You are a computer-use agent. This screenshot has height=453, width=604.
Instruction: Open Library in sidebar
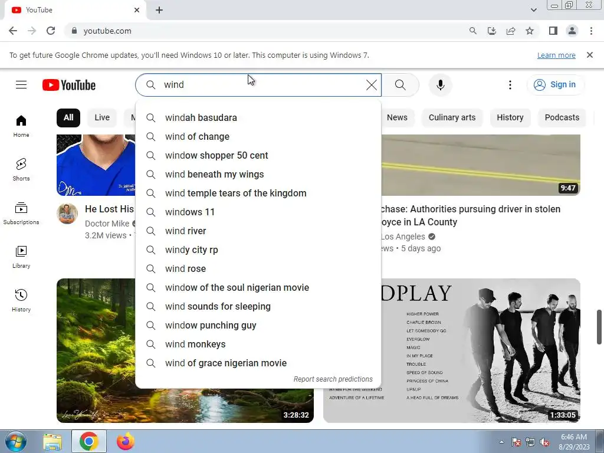(21, 257)
